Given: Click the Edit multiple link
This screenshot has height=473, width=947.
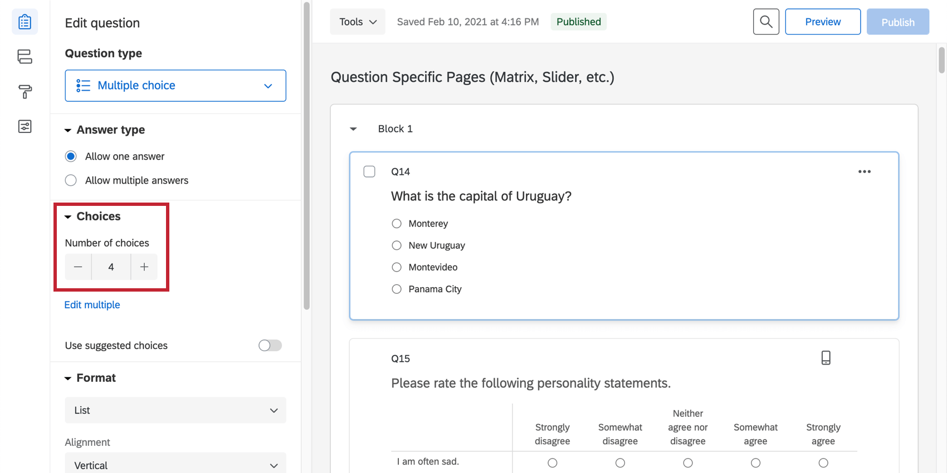Looking at the screenshot, I should click(x=92, y=305).
